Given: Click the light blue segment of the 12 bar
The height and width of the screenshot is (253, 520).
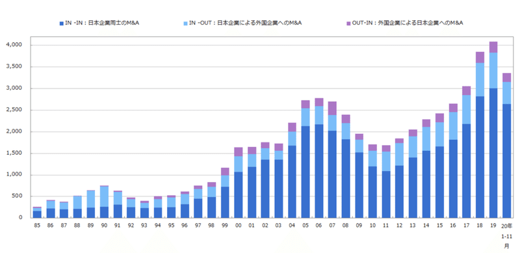Looking at the screenshot, I should coord(399,154).
